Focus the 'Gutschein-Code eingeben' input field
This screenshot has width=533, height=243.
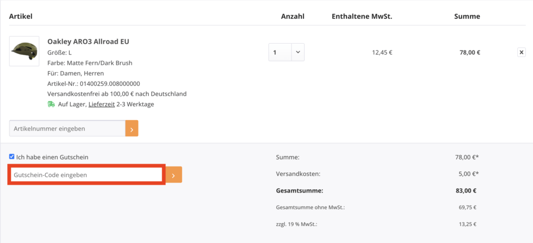click(86, 175)
